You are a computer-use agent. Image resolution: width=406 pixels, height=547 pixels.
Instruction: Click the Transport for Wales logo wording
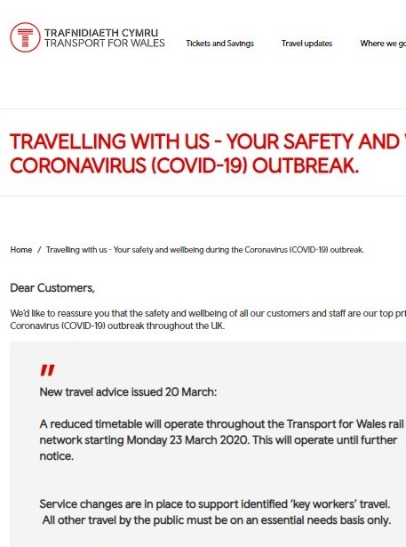[x=105, y=43]
